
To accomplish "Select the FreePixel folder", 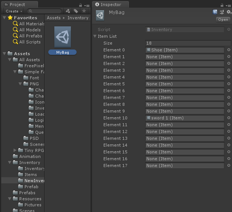I will click(31, 66).
